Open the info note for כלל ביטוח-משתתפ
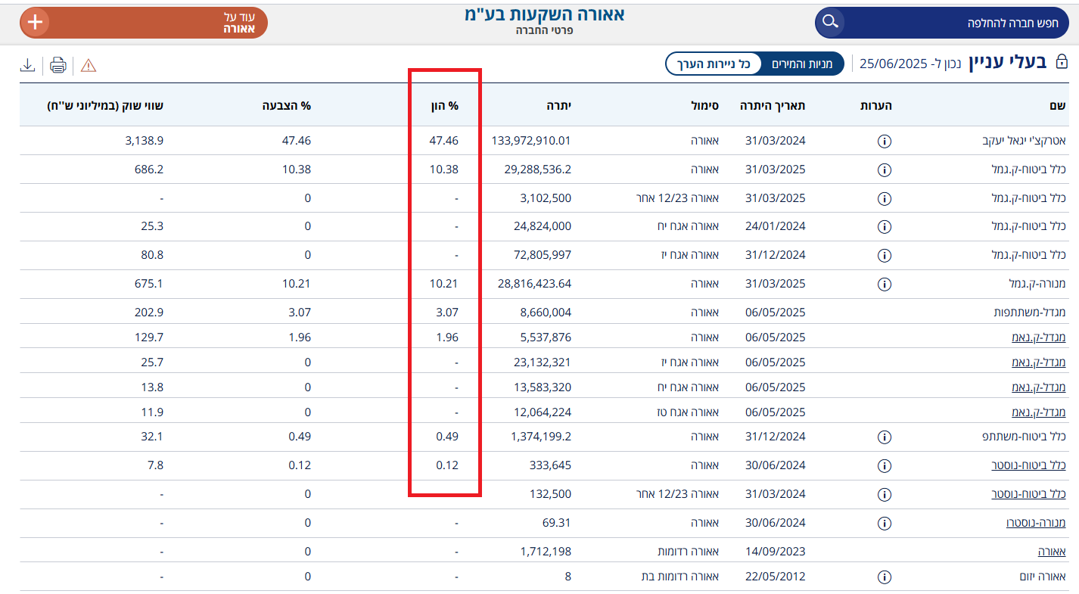 point(884,437)
